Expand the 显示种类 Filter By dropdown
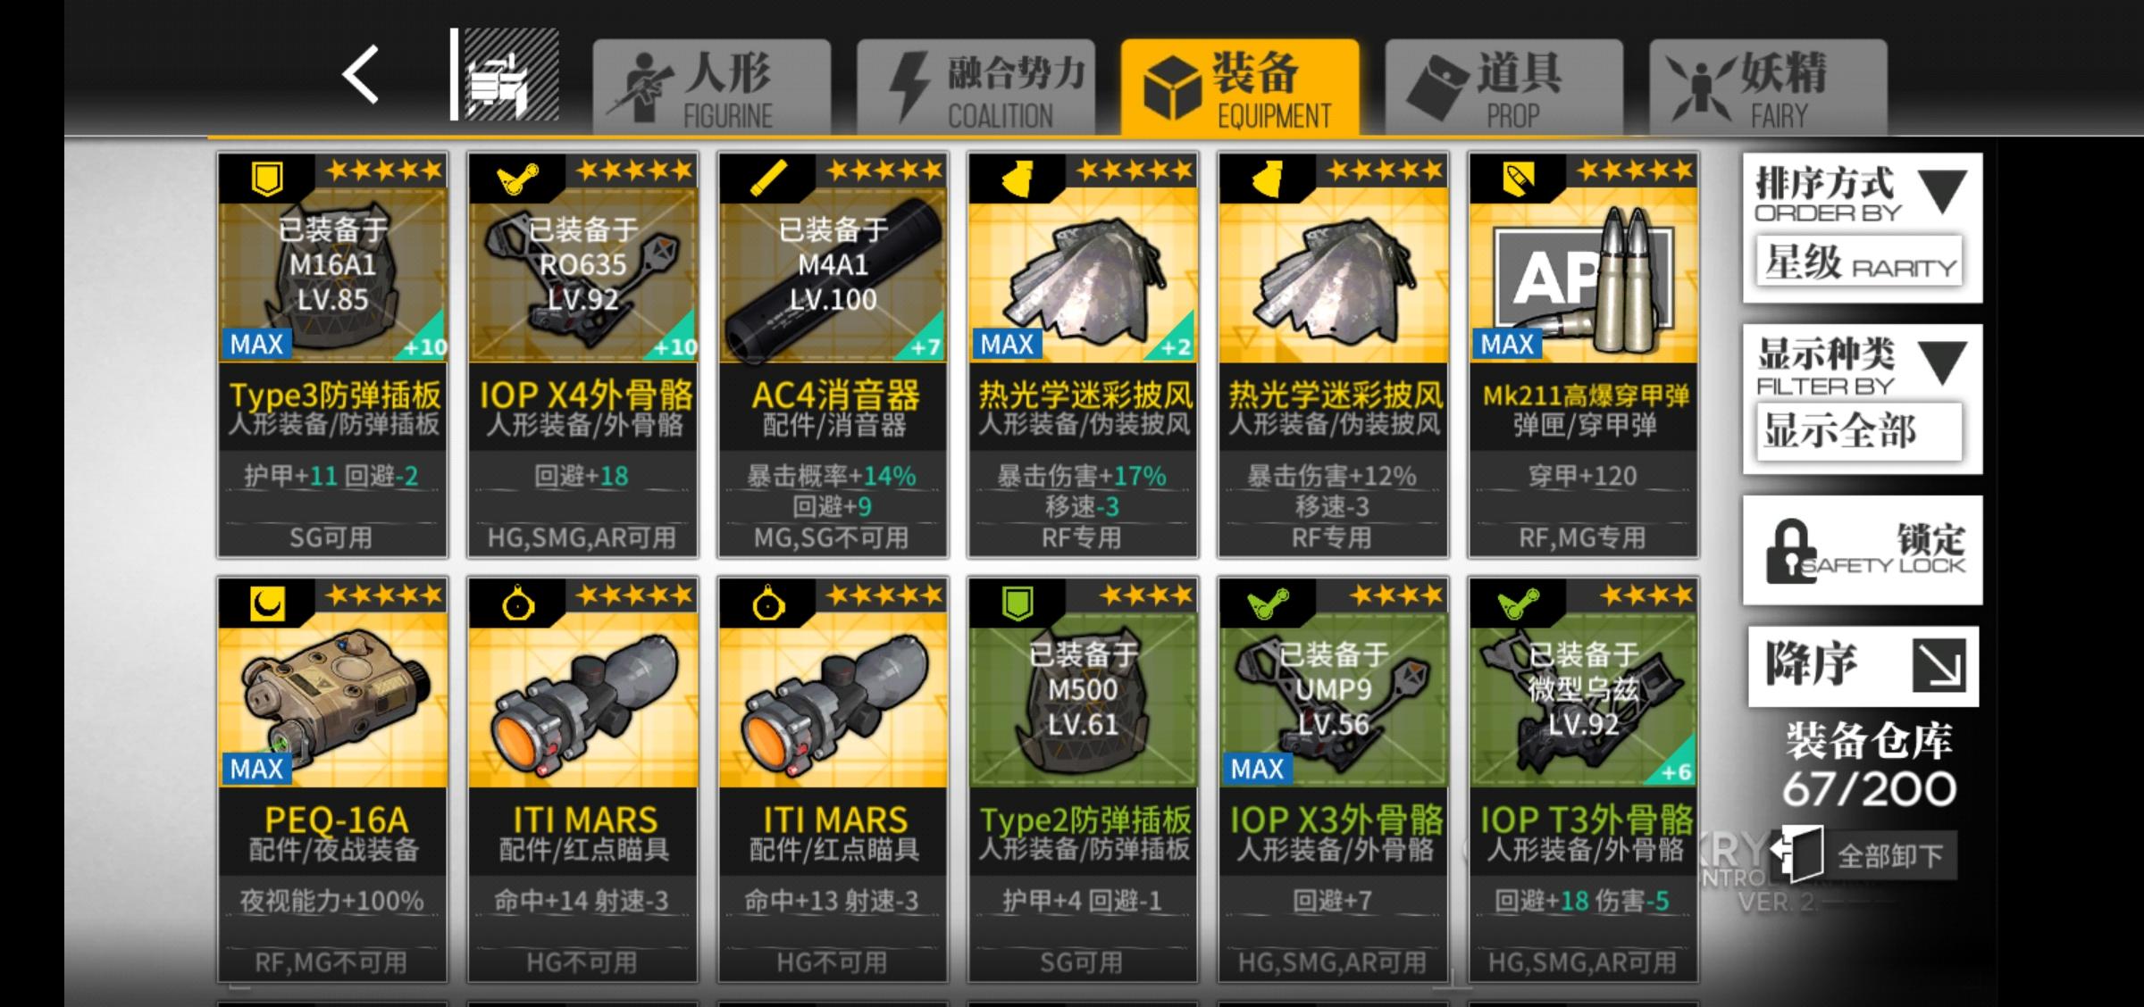Image resolution: width=2144 pixels, height=1007 pixels. (x=1863, y=363)
